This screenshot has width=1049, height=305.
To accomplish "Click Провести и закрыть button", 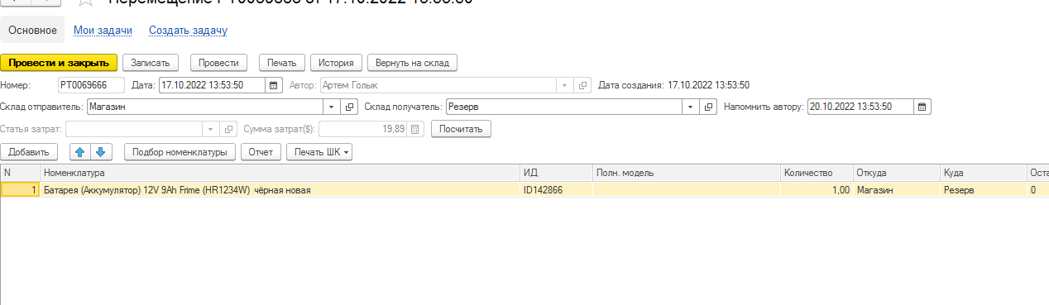I will (x=59, y=63).
